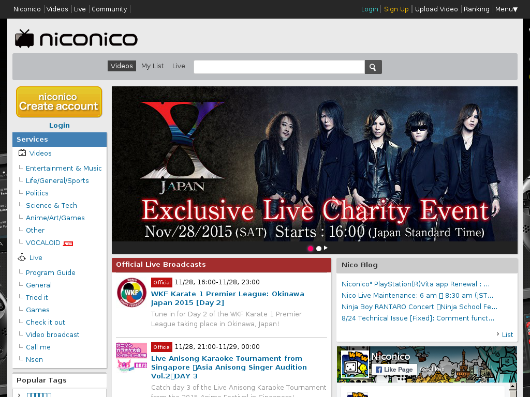
Task: Click the Niconico Facebook page avatar
Action: (355, 364)
